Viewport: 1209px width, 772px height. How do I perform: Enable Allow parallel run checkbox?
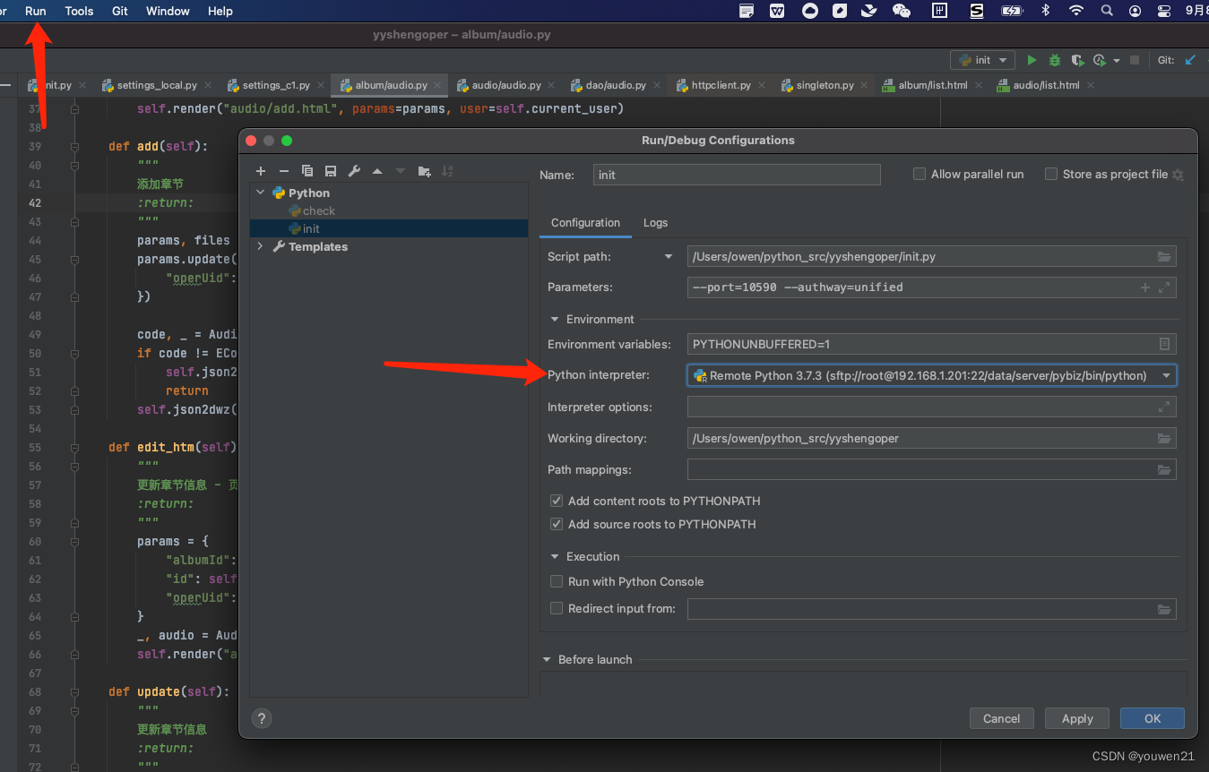920,175
